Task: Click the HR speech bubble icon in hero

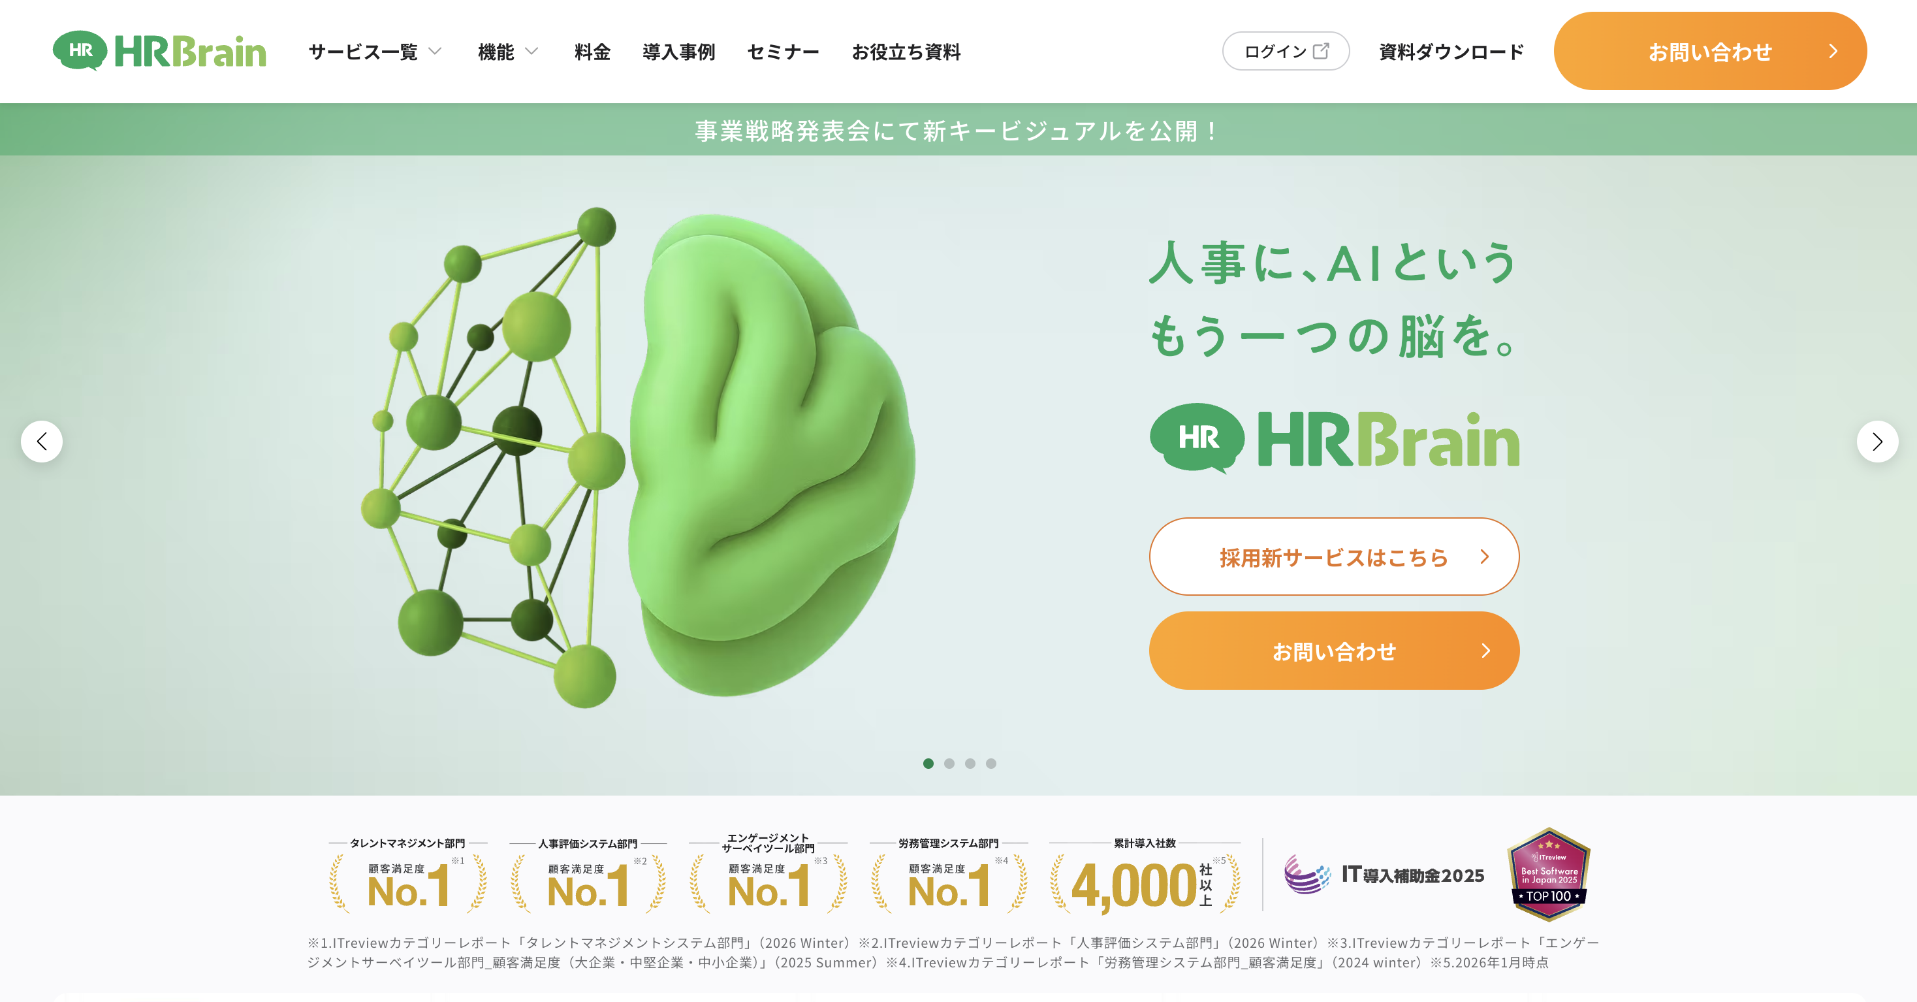Action: coord(1198,439)
